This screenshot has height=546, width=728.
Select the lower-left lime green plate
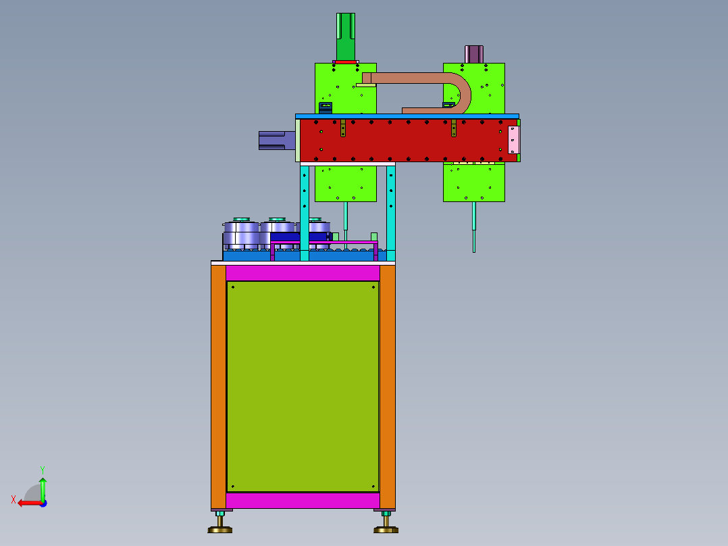[x=346, y=184]
